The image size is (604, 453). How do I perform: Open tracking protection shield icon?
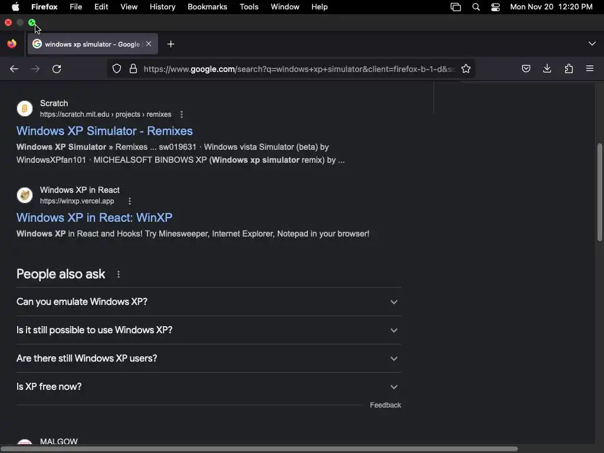click(x=117, y=69)
